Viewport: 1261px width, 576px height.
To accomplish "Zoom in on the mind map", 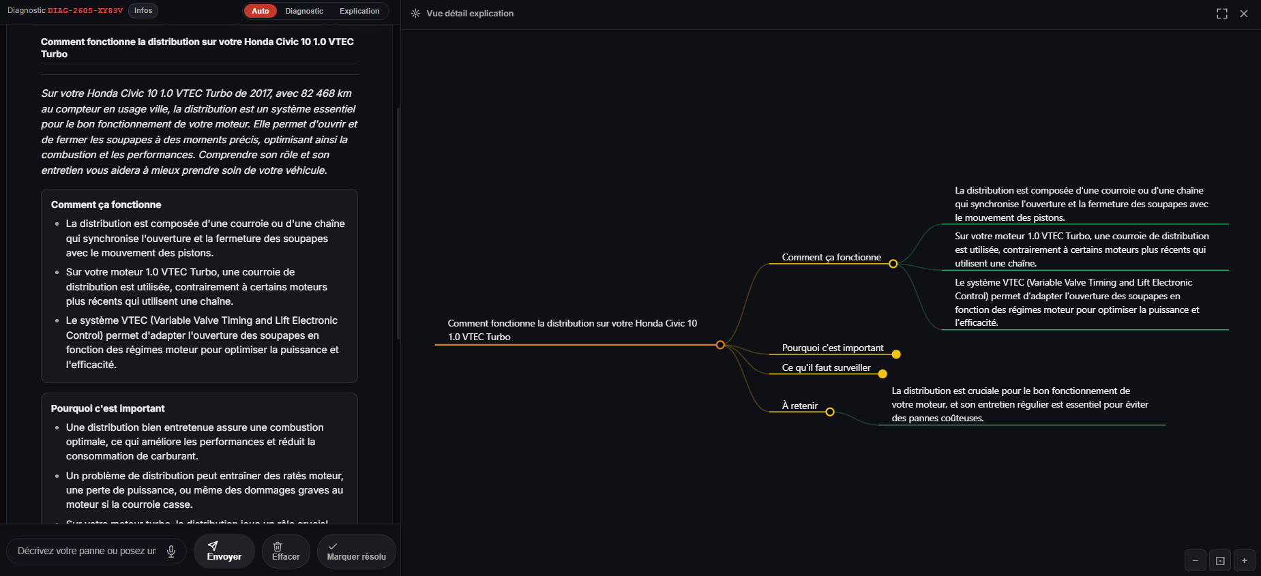I will tap(1245, 560).
